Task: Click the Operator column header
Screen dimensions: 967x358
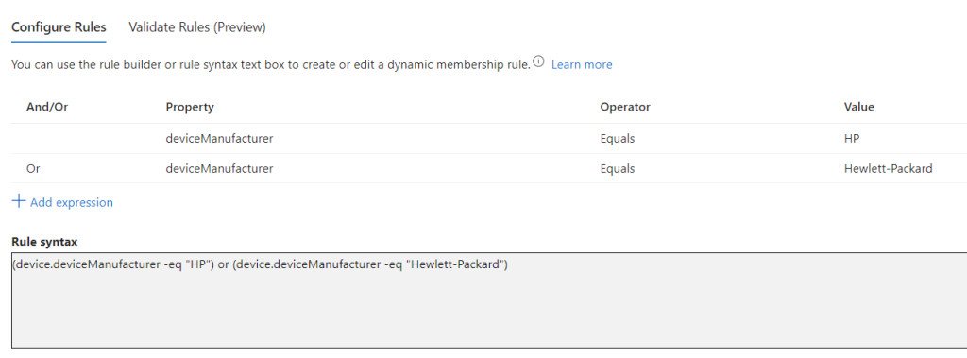Action: (625, 107)
